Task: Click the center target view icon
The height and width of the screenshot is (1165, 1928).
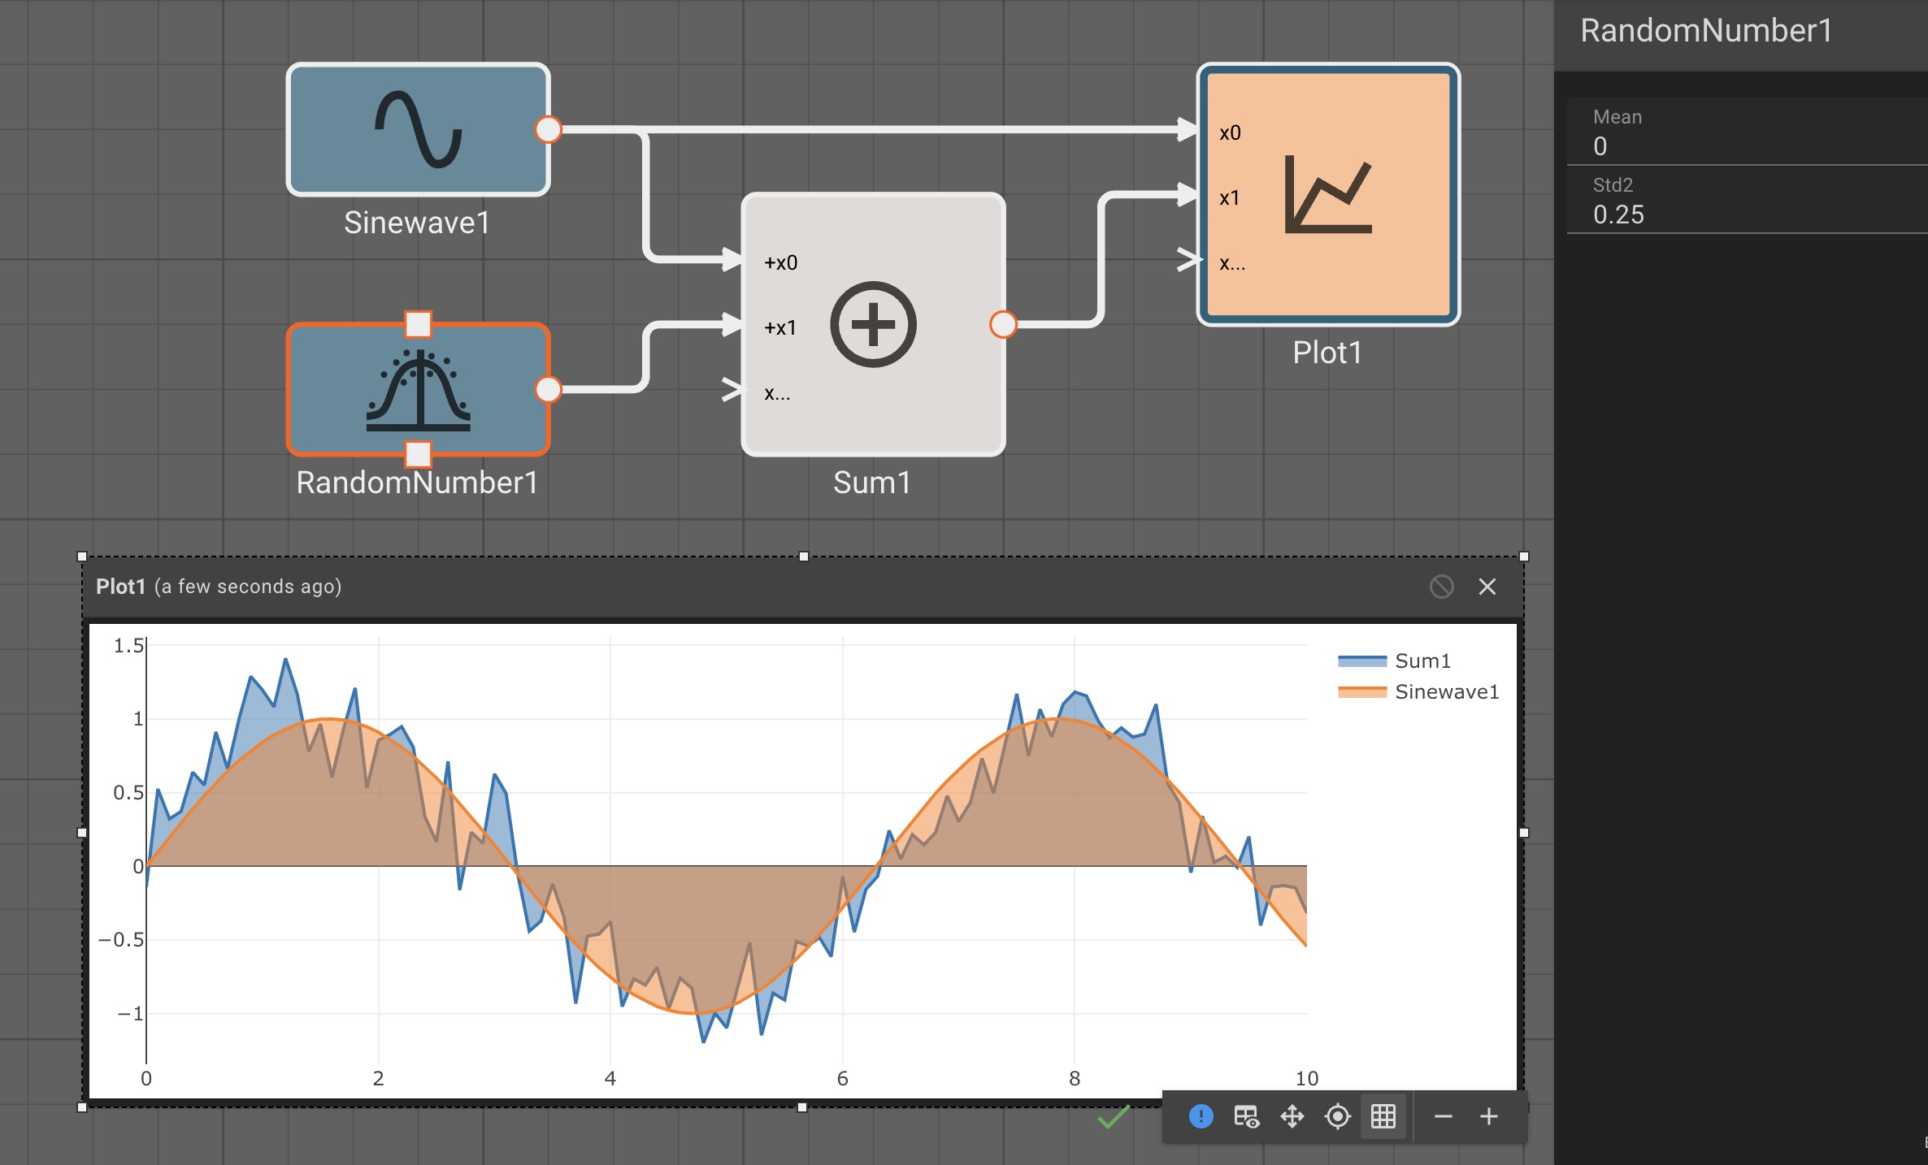Action: point(1338,1116)
